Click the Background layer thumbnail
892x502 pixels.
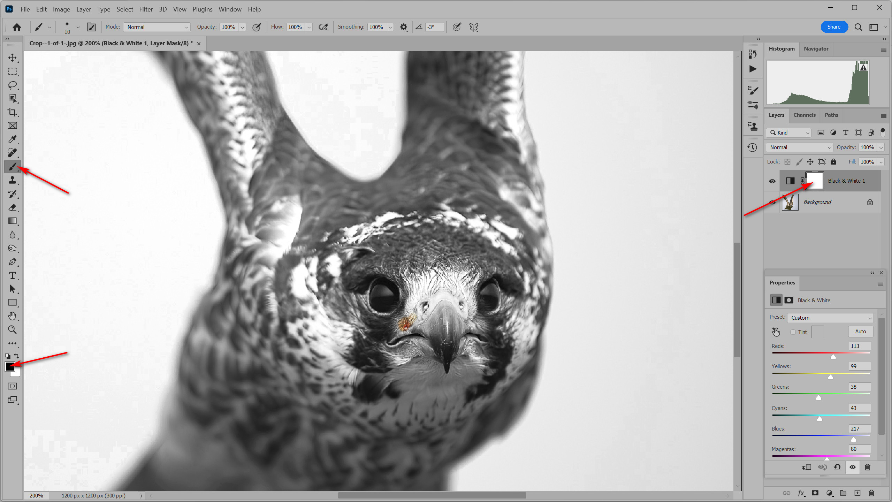tap(790, 202)
